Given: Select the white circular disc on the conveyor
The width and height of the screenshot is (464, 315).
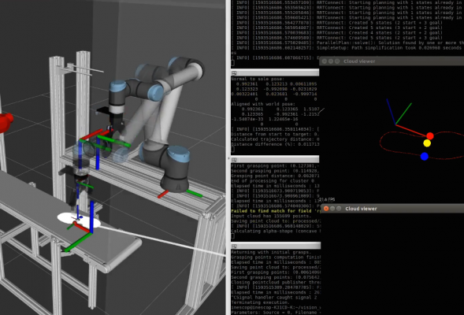Looking at the screenshot, I should [x=79, y=220].
